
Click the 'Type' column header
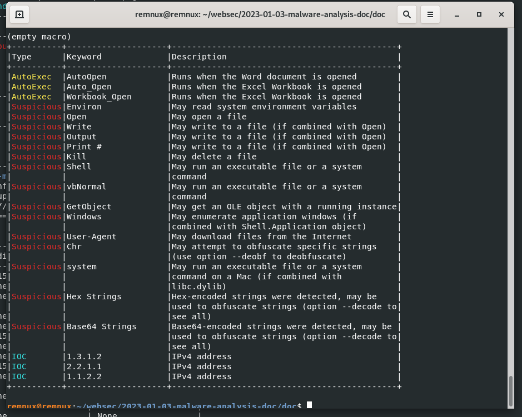click(x=22, y=57)
